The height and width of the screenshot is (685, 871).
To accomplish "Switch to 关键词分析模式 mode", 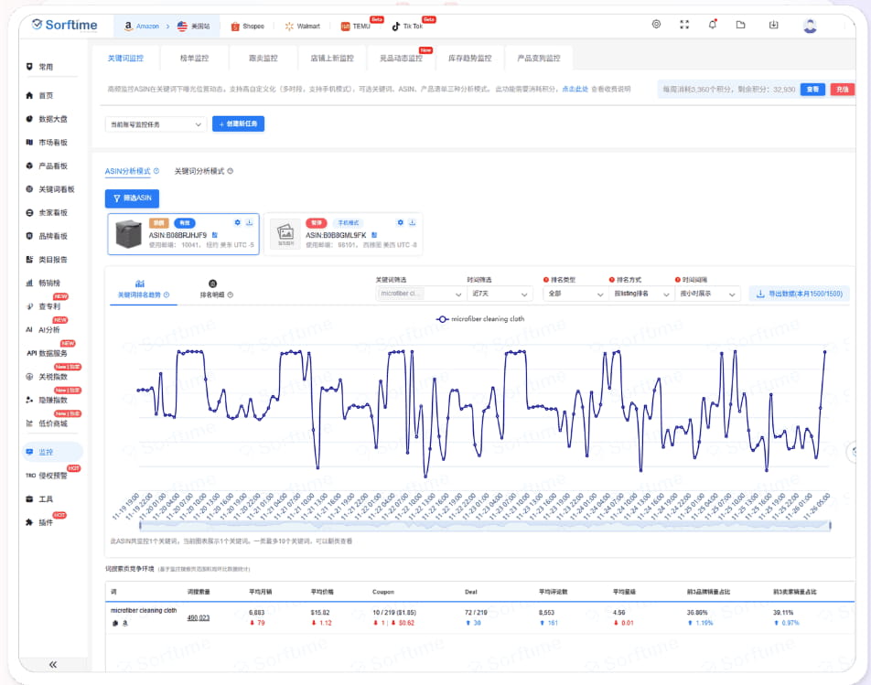I will click(x=199, y=171).
